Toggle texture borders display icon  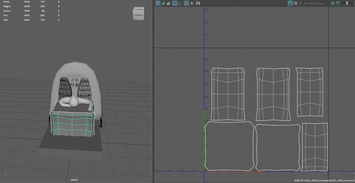175,3
